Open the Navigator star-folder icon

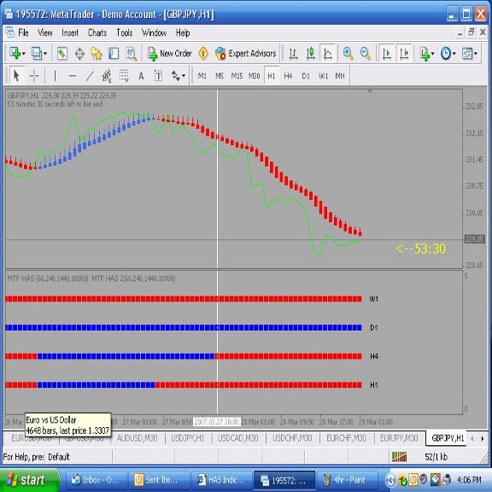[x=97, y=53]
